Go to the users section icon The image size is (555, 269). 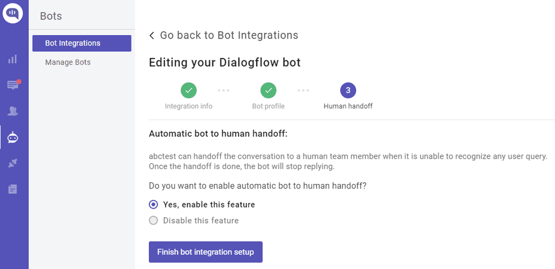[x=13, y=111]
